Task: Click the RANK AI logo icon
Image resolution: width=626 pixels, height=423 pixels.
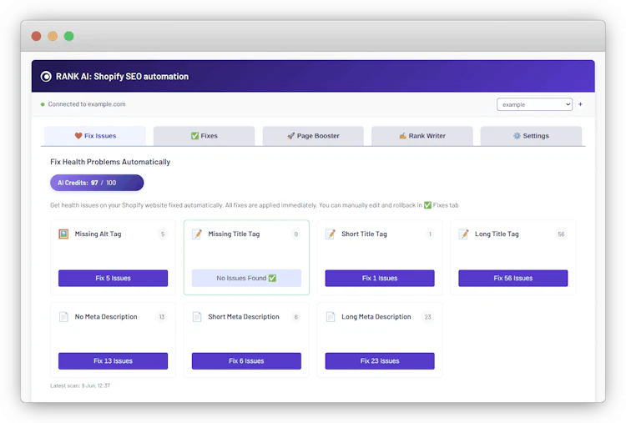Action: tap(46, 77)
